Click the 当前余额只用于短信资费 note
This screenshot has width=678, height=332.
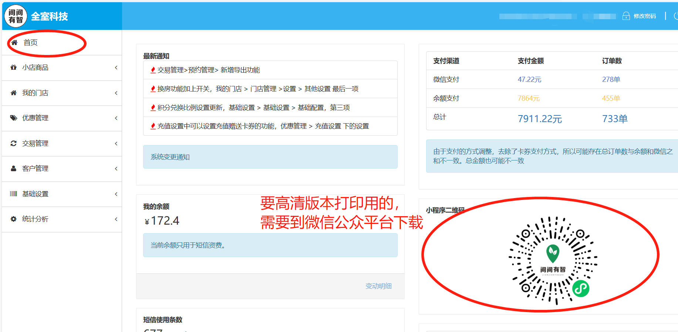(270, 245)
